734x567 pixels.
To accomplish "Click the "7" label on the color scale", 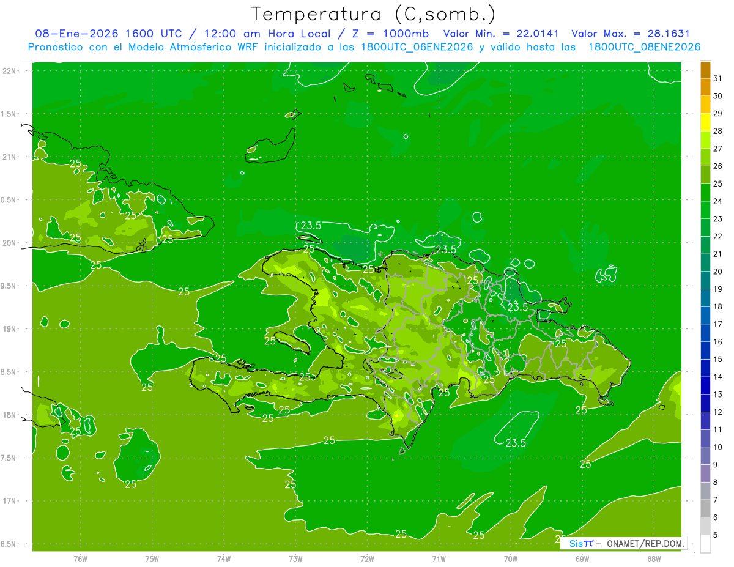I will coord(715,499).
